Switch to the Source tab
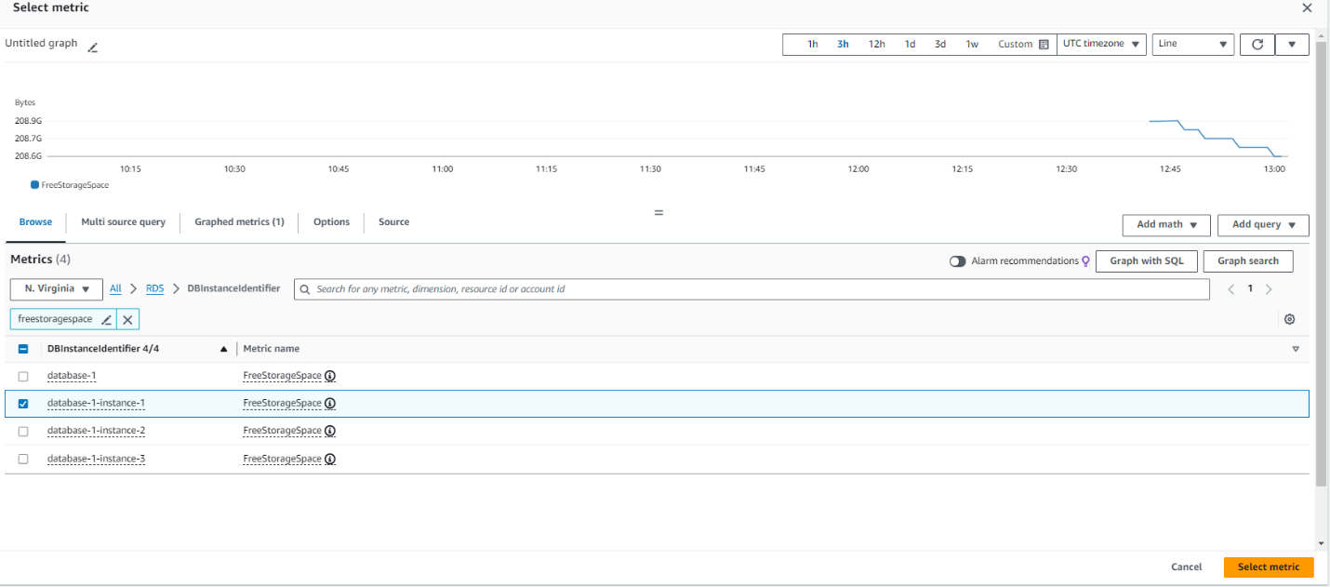1330x587 pixels. point(393,222)
